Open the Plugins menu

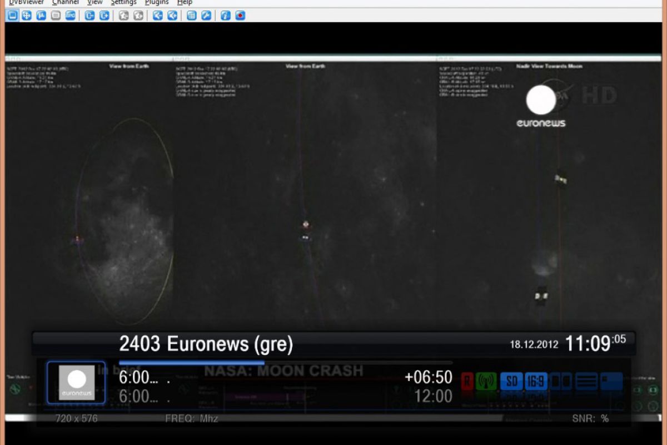coord(157,3)
